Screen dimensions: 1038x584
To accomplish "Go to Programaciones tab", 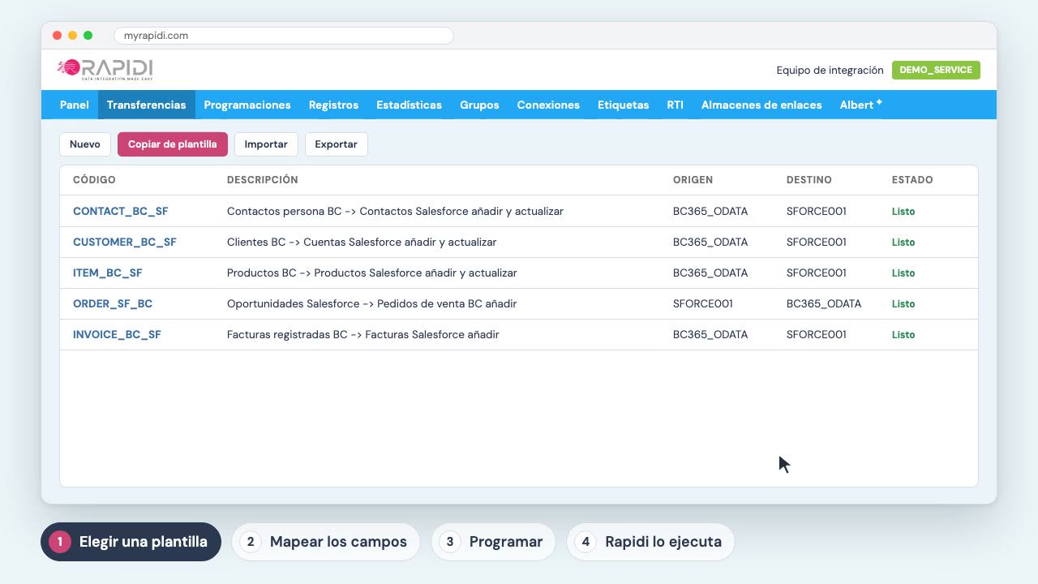I will (247, 105).
